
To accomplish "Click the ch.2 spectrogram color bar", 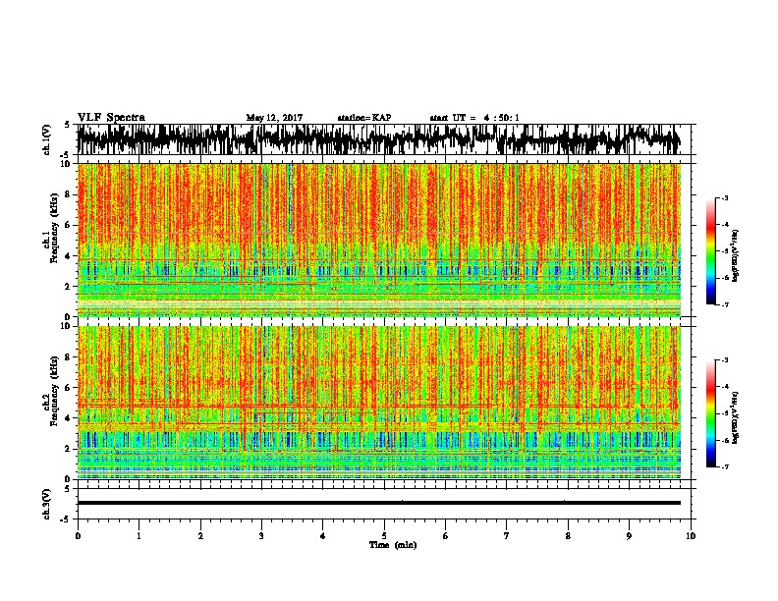I will (x=711, y=413).
